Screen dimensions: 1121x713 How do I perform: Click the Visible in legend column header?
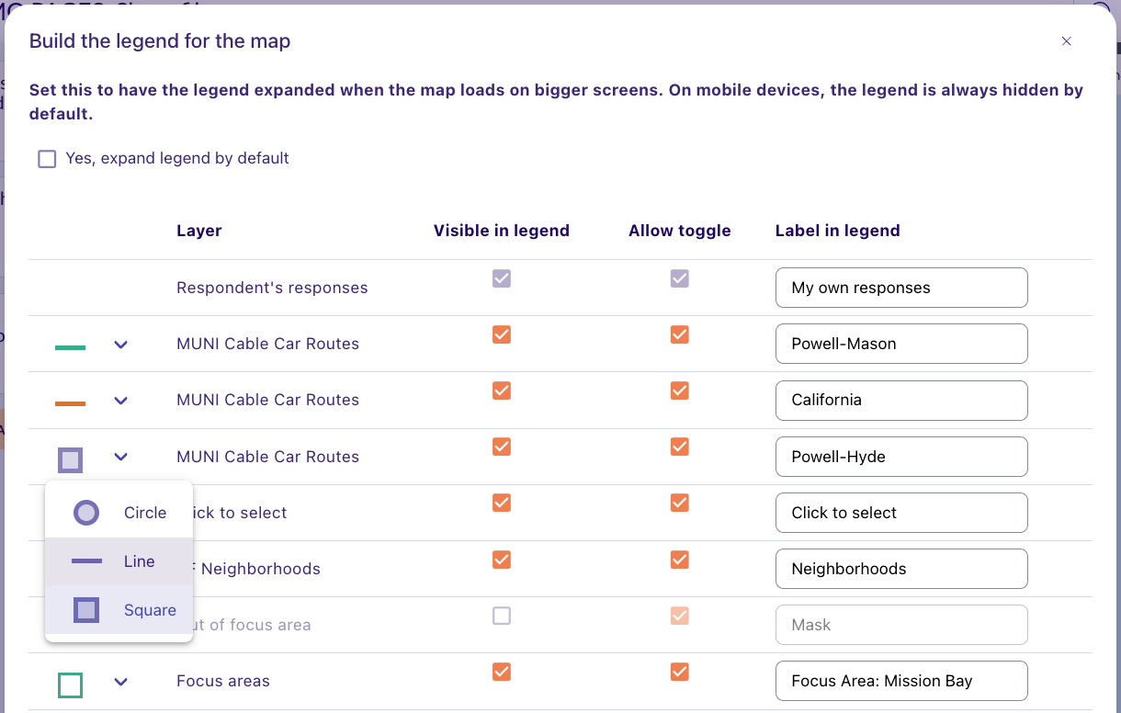pyautogui.click(x=502, y=231)
